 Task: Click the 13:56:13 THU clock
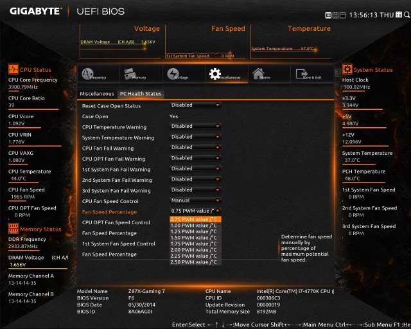(371, 15)
